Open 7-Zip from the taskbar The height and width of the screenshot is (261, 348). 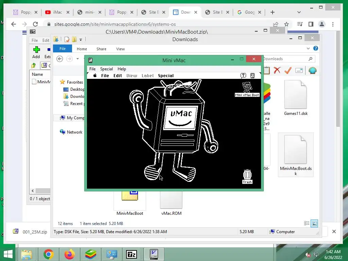click(x=132, y=254)
